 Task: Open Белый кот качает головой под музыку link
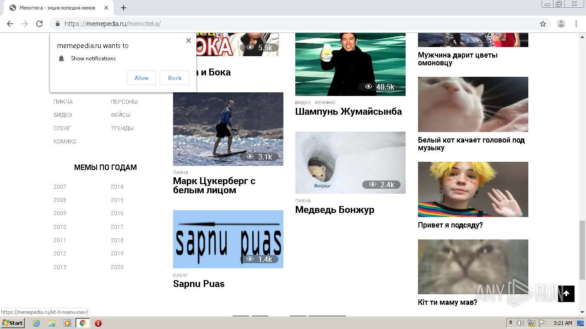point(471,144)
